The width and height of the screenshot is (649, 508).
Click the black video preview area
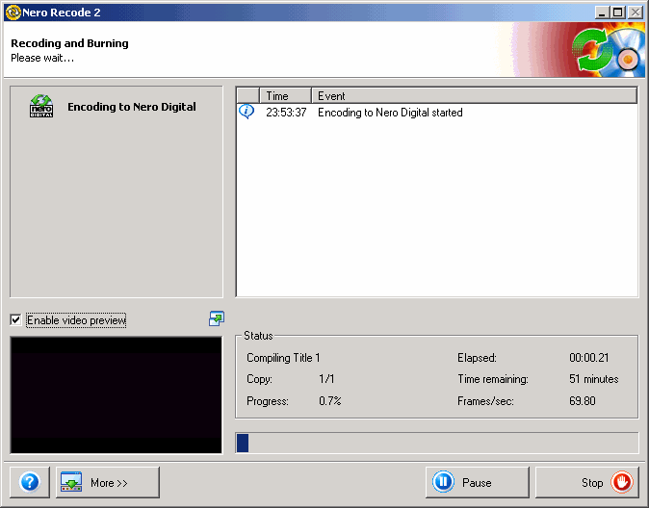(x=116, y=394)
